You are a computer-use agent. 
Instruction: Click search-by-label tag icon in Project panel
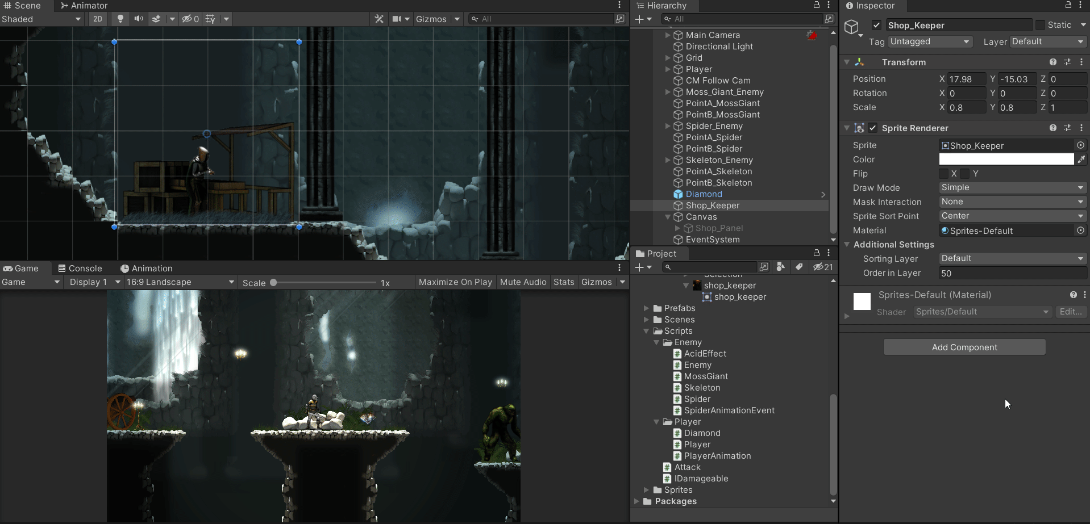[x=799, y=267]
